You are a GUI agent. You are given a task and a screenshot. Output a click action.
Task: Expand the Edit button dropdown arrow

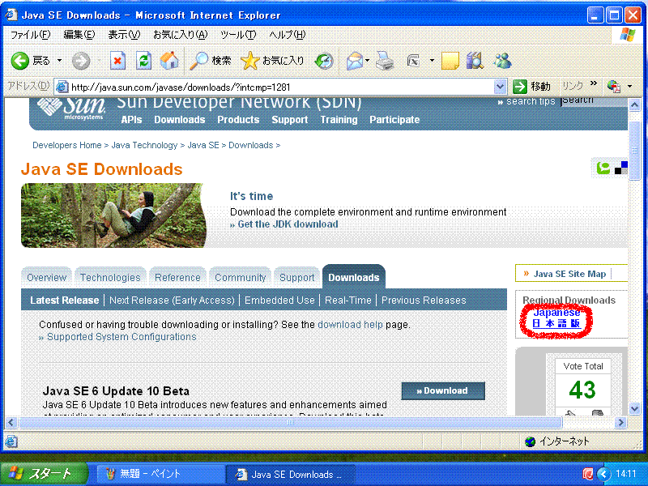click(x=432, y=61)
